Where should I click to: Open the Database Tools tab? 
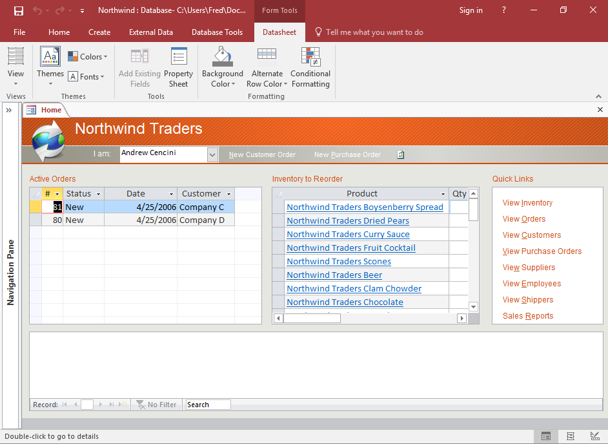coord(217,32)
